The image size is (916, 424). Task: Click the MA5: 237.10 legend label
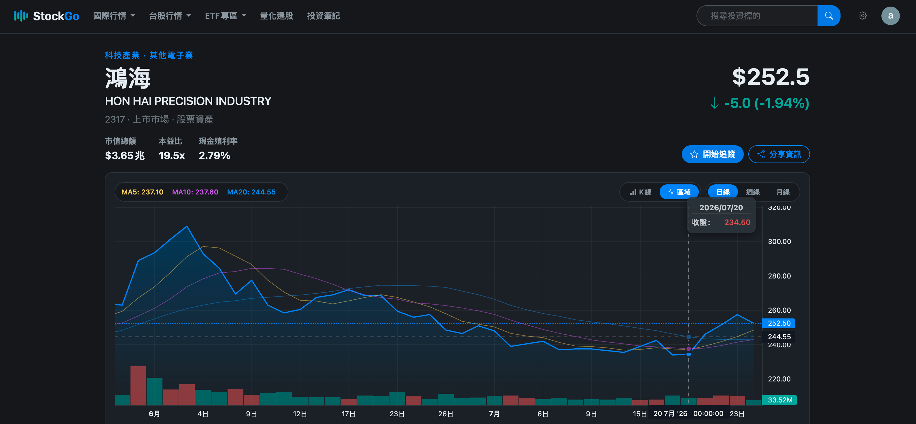point(142,192)
